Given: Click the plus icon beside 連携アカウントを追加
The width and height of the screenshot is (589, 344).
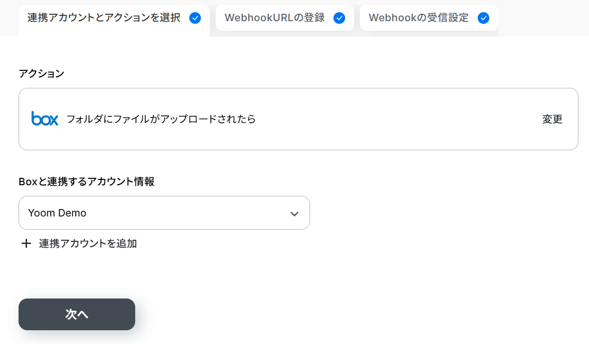Looking at the screenshot, I should 26,243.
